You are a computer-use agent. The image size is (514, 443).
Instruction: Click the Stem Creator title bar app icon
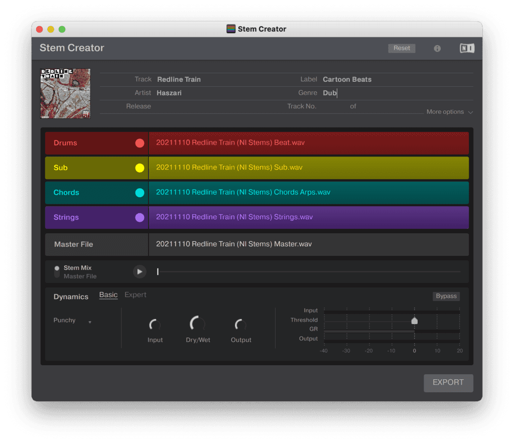(231, 29)
